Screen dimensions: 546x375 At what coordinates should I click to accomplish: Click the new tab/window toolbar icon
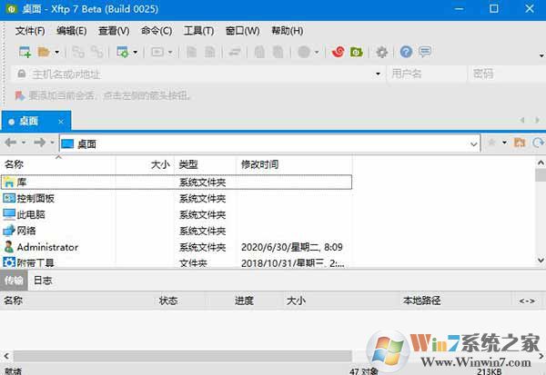[123, 52]
